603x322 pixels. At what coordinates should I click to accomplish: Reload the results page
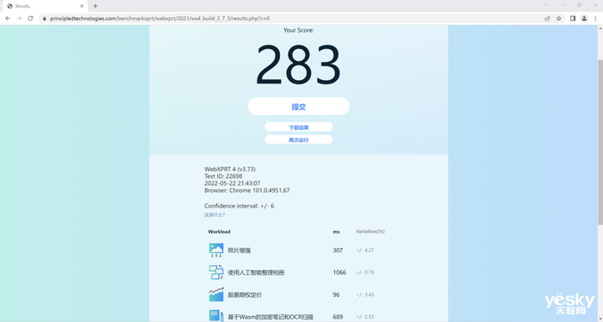(x=30, y=18)
